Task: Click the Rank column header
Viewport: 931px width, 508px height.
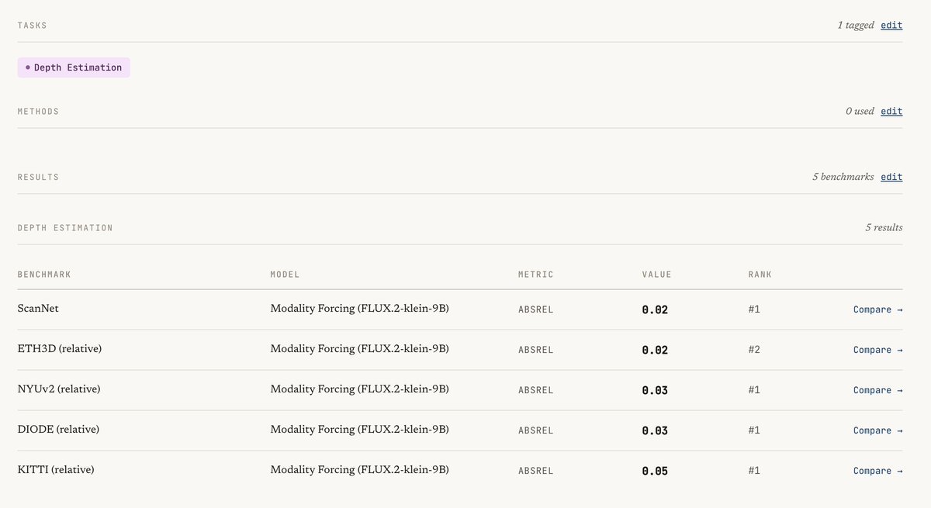Action: point(760,275)
